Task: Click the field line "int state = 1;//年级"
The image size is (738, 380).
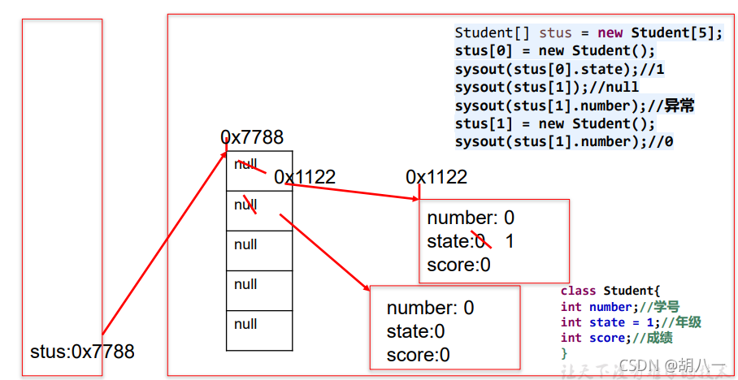Action: click(632, 322)
